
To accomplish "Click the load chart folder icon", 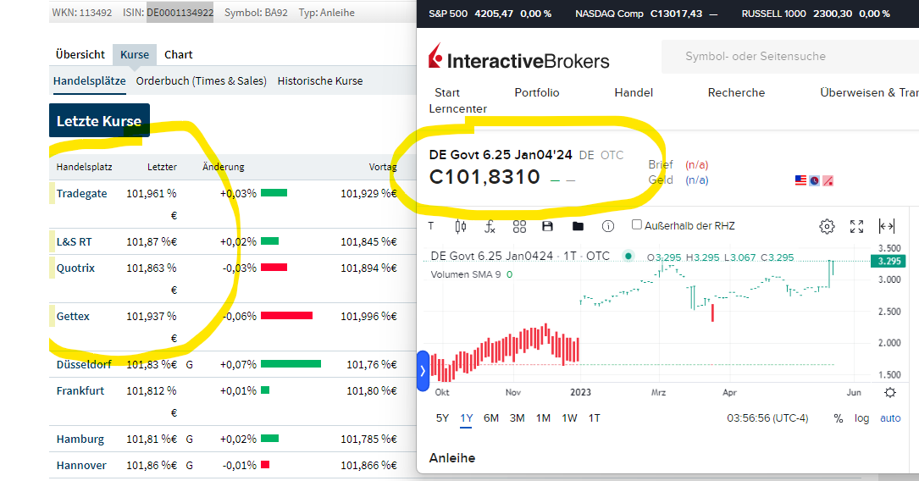I will (578, 226).
